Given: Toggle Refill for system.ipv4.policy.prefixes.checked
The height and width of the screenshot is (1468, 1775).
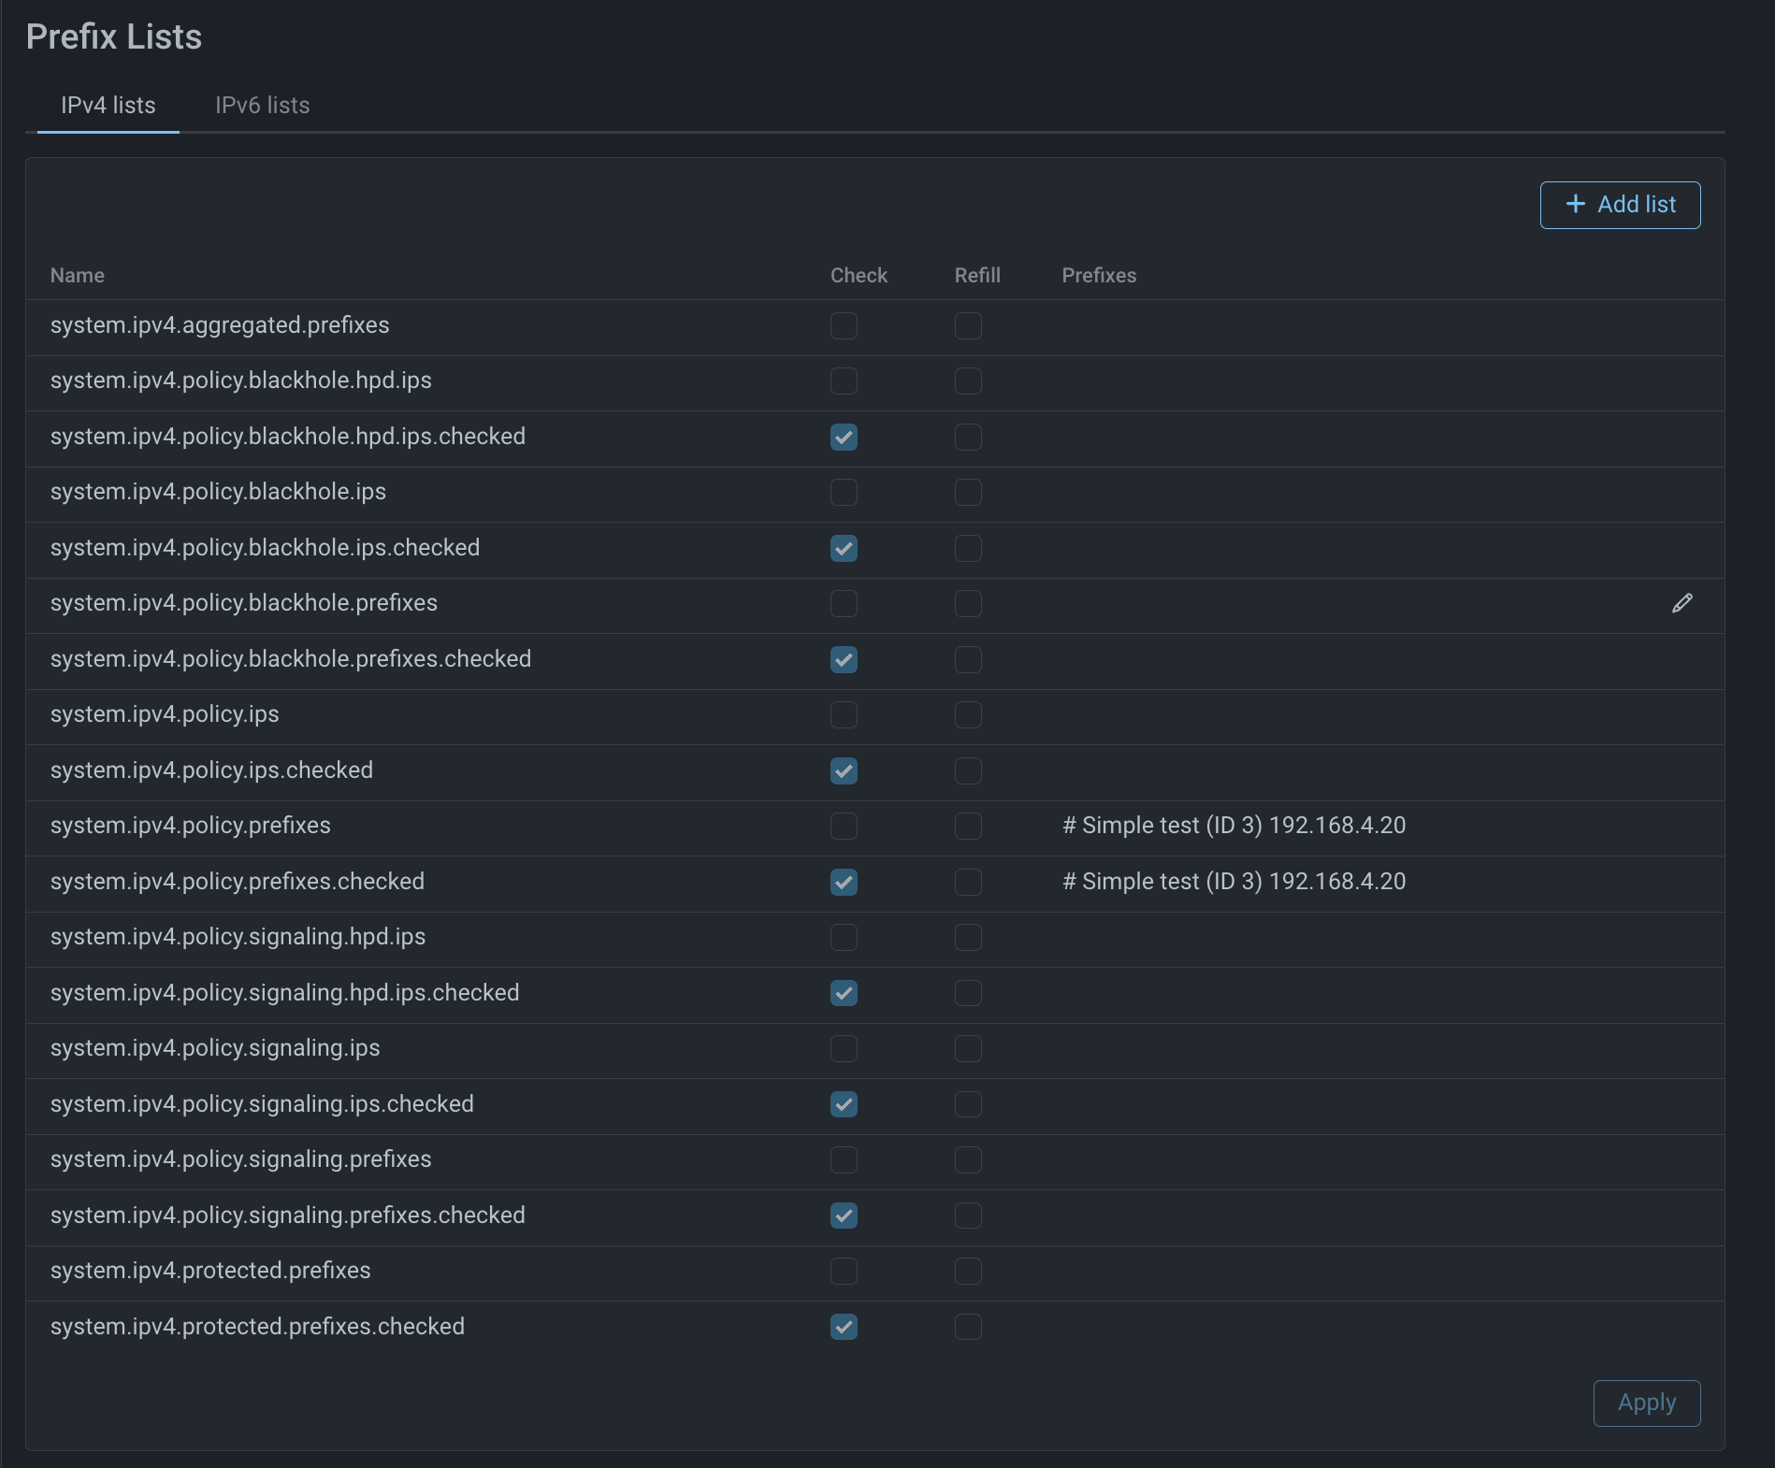Looking at the screenshot, I should tap(968, 883).
